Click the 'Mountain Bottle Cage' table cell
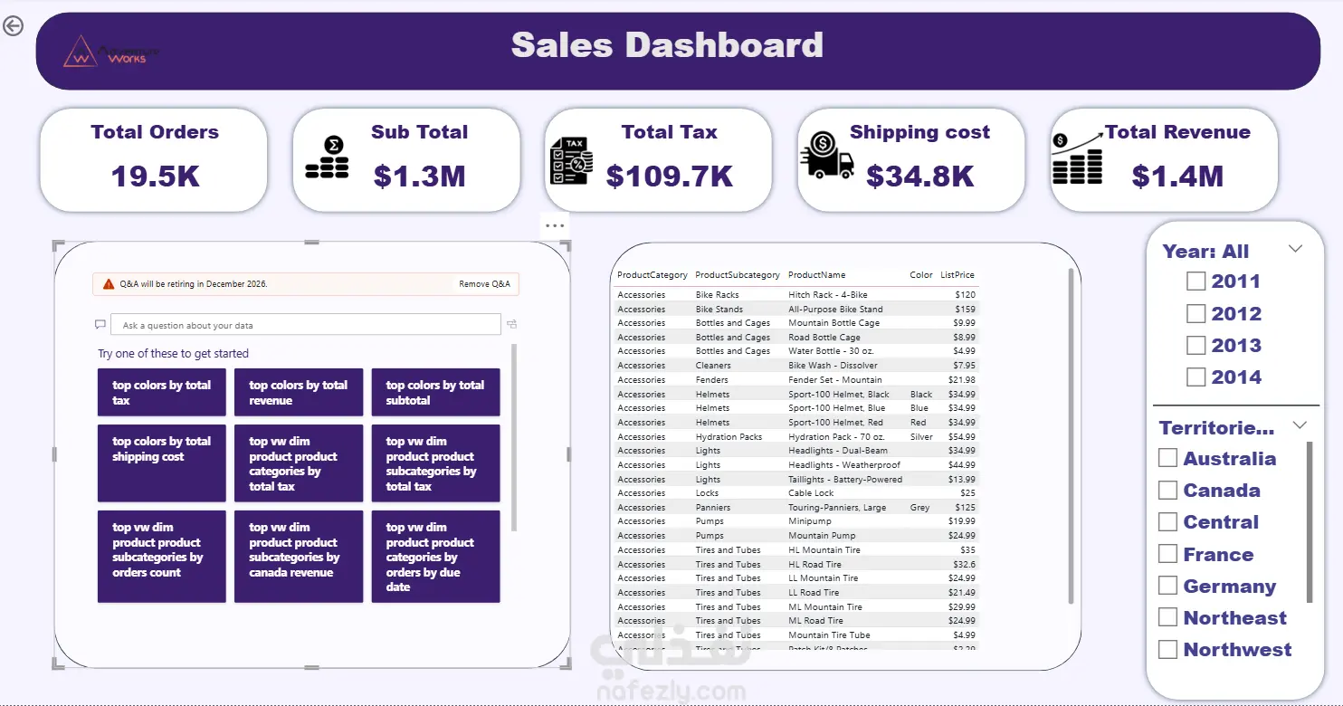 click(x=833, y=323)
